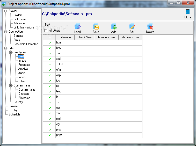Toggle load checkmark for htm row
196x146 pixels.
(x=50, y=43)
